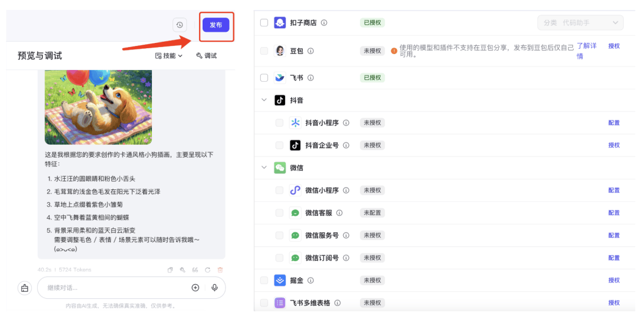Screen dimensions: 636x317
Task: Regenerate the reply with refresh icon
Action: (207, 269)
